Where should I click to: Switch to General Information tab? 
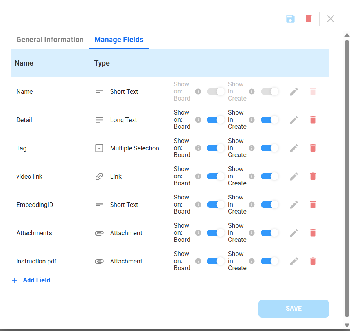coord(50,40)
